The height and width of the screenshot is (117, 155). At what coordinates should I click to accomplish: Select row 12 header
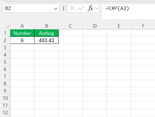(x=5, y=112)
